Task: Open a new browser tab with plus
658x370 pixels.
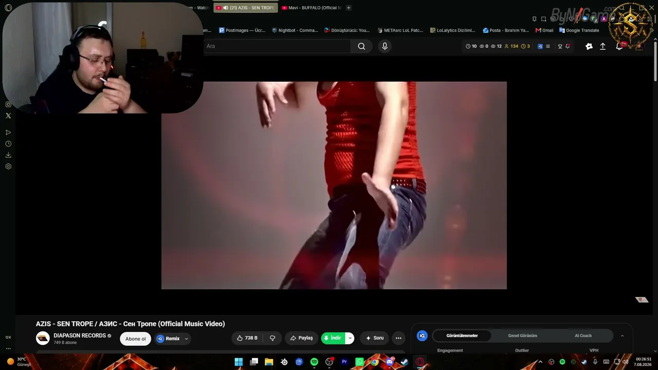Action: (x=349, y=8)
